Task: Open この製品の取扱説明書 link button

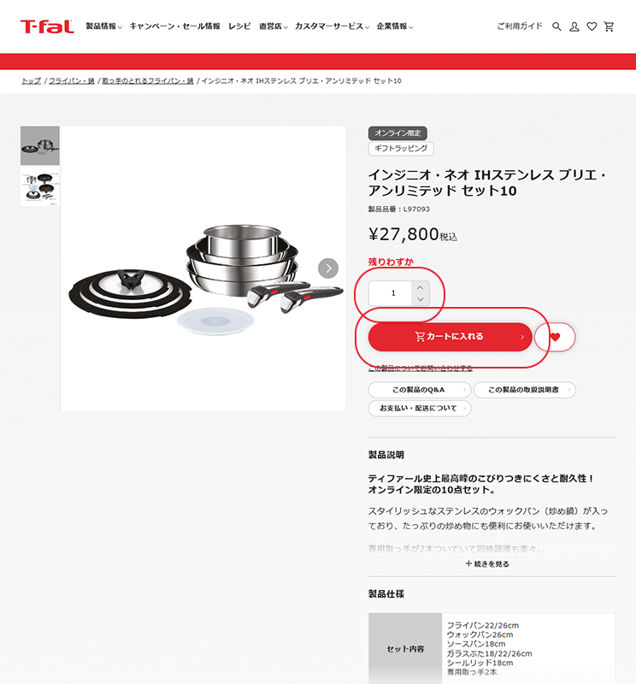Action: 524,390
